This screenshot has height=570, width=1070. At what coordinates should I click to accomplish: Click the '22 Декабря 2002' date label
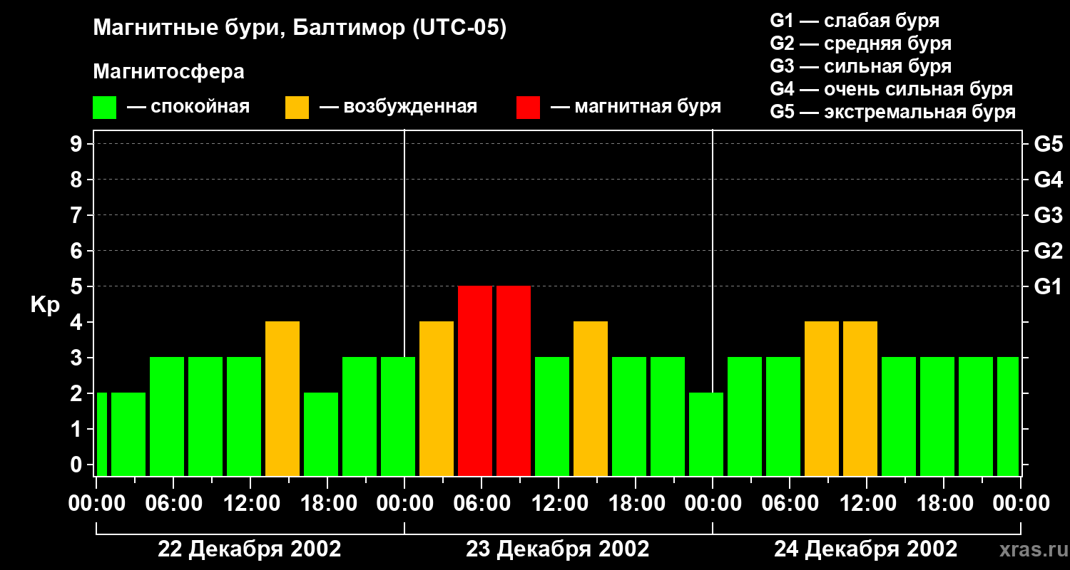pyautogui.click(x=250, y=549)
